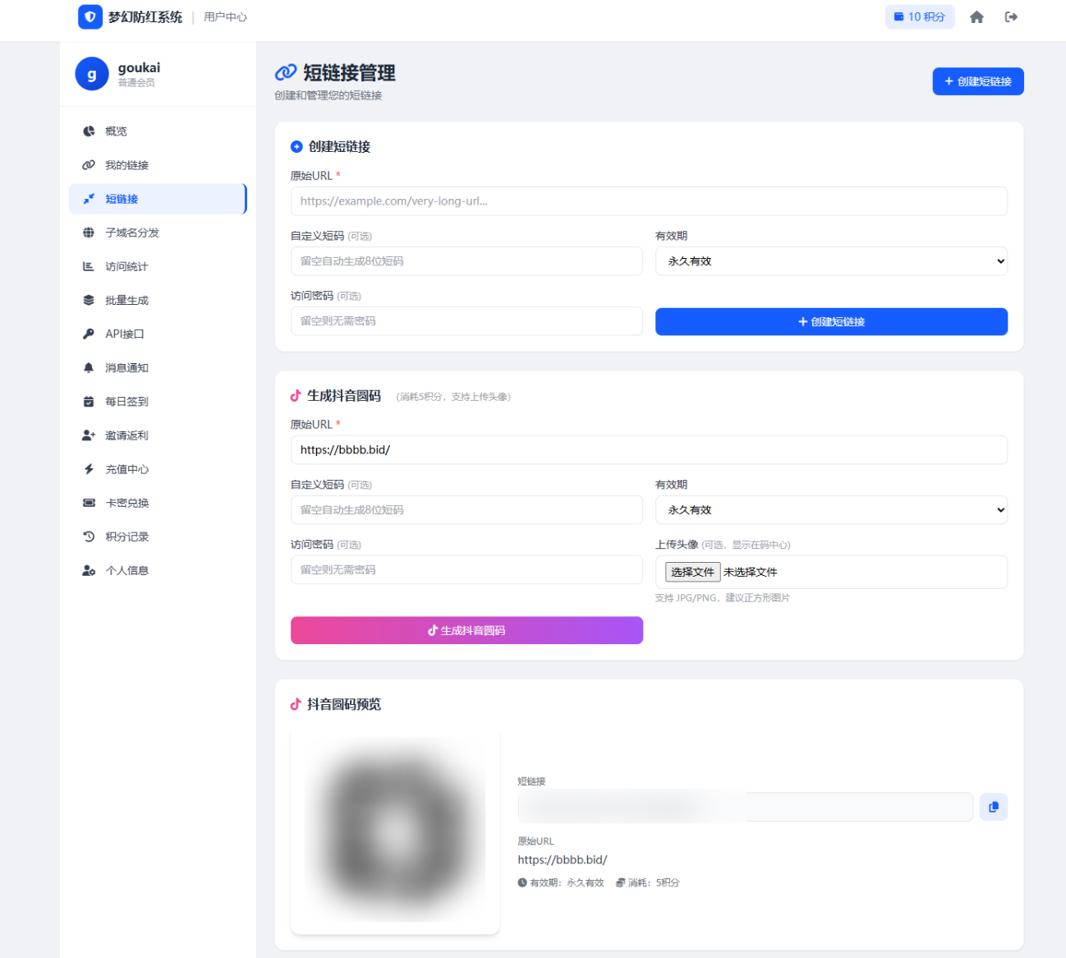The width and height of the screenshot is (1066, 958).
Task: Click the API接口 key icon
Action: pyautogui.click(x=89, y=334)
